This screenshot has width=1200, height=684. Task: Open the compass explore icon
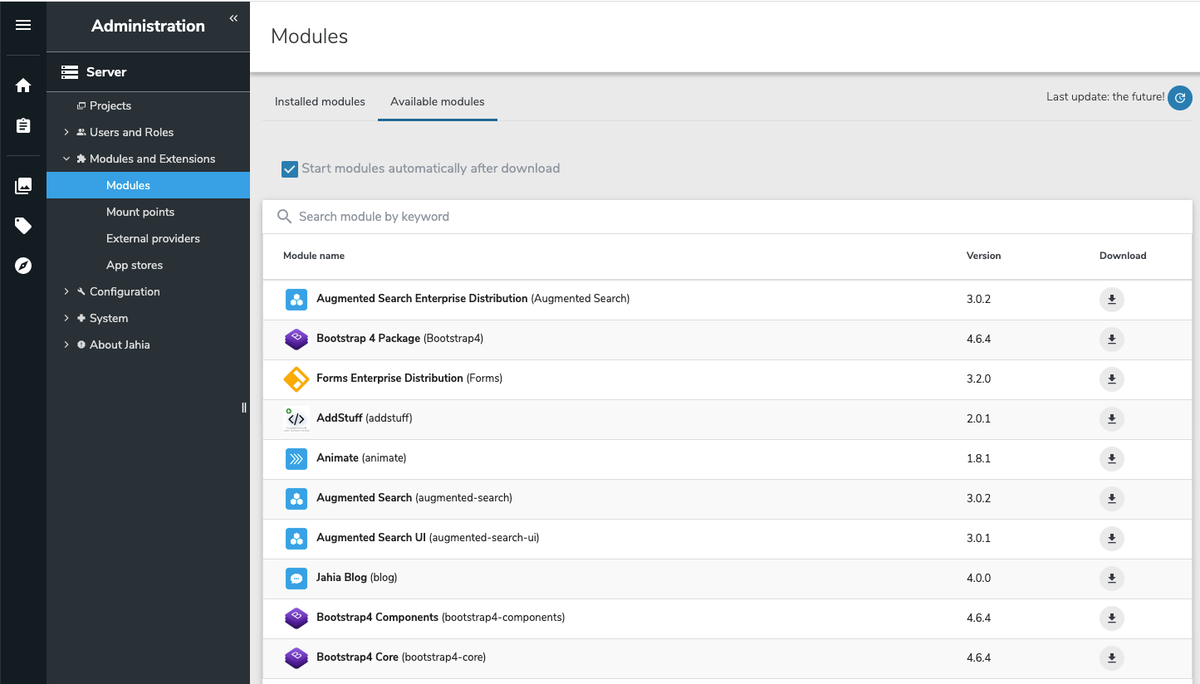coord(23,266)
